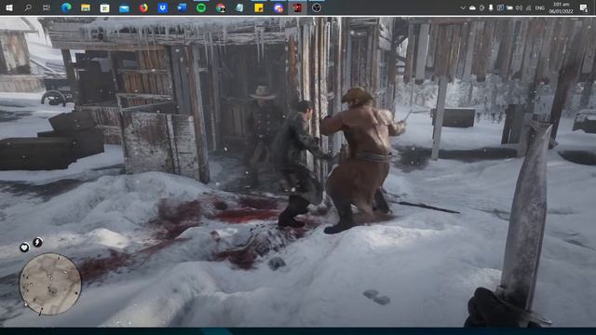Open OneDrive cloud tray icon
This screenshot has height=335, width=596.
coord(472,7)
